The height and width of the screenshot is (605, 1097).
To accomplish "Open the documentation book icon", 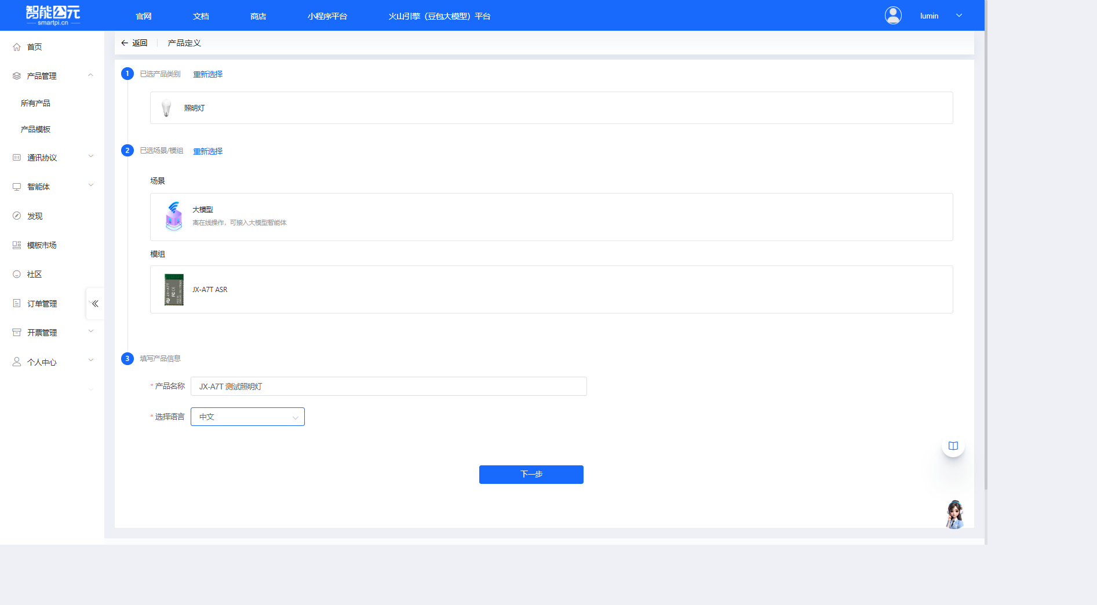I will pos(953,446).
